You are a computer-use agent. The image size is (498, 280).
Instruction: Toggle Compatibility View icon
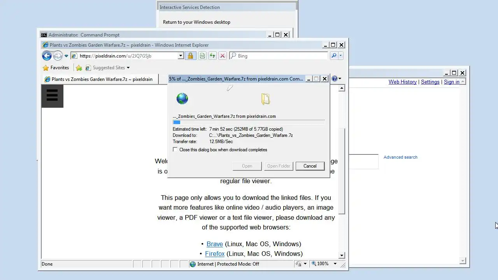202,56
